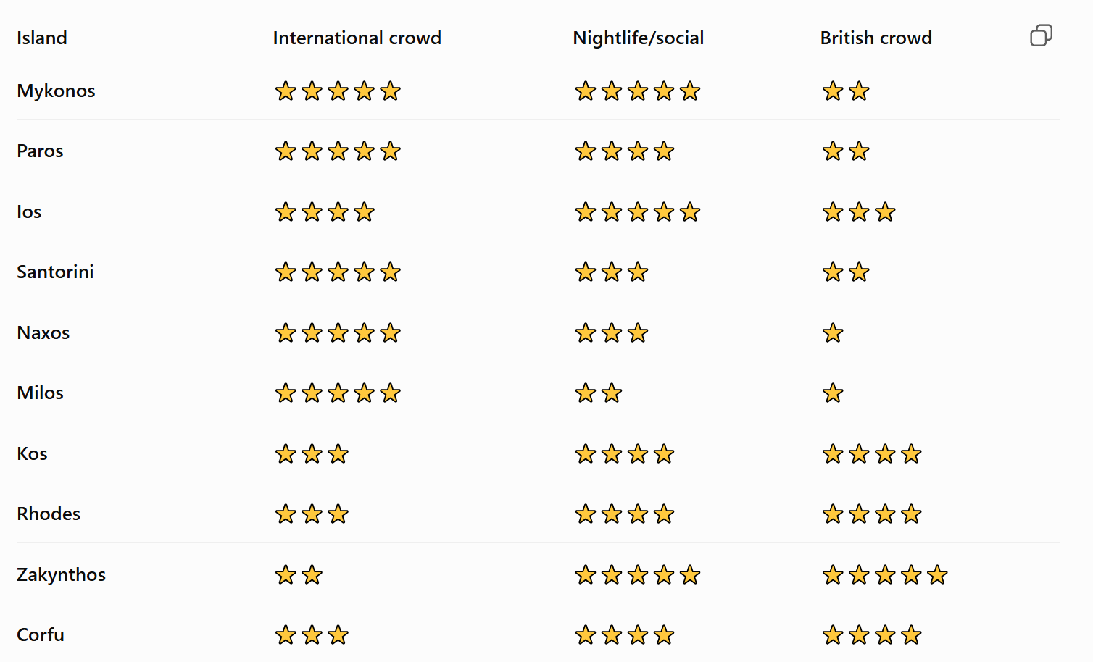
Task: Select the Ios island cell
Action: tap(29, 212)
